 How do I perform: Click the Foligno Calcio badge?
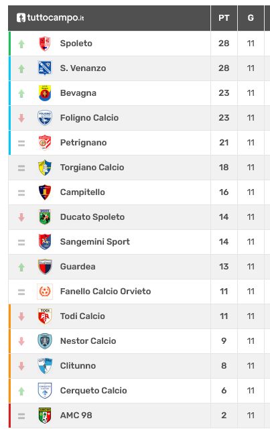[x=45, y=118]
